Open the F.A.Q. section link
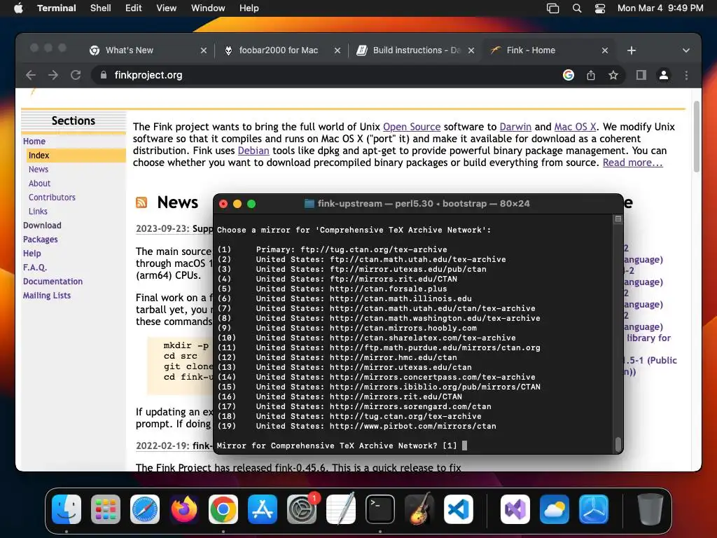Viewport: 717px width, 538px height. [35, 268]
